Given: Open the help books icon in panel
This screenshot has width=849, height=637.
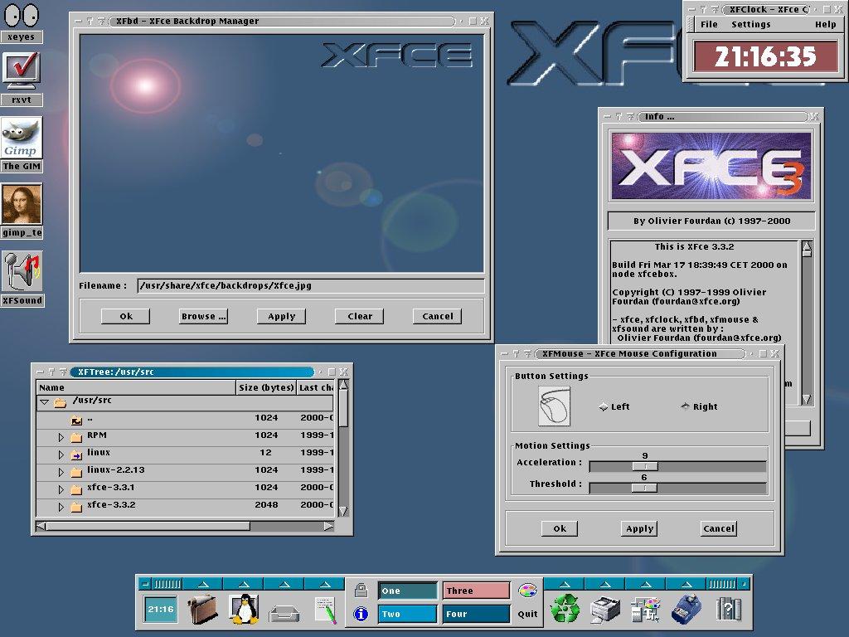Looking at the screenshot, I should [728, 610].
